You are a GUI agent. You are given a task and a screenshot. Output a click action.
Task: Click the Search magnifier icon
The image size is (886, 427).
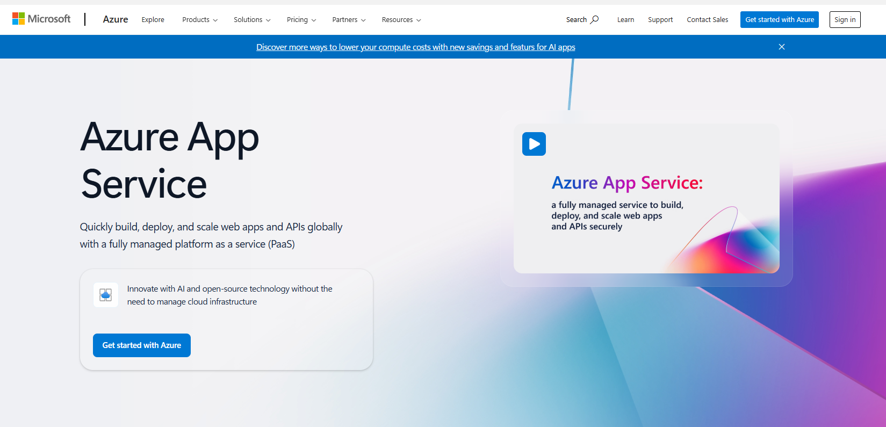click(595, 19)
